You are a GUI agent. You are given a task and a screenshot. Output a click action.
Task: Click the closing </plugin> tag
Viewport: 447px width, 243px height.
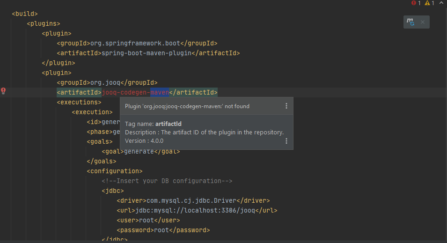coord(59,63)
